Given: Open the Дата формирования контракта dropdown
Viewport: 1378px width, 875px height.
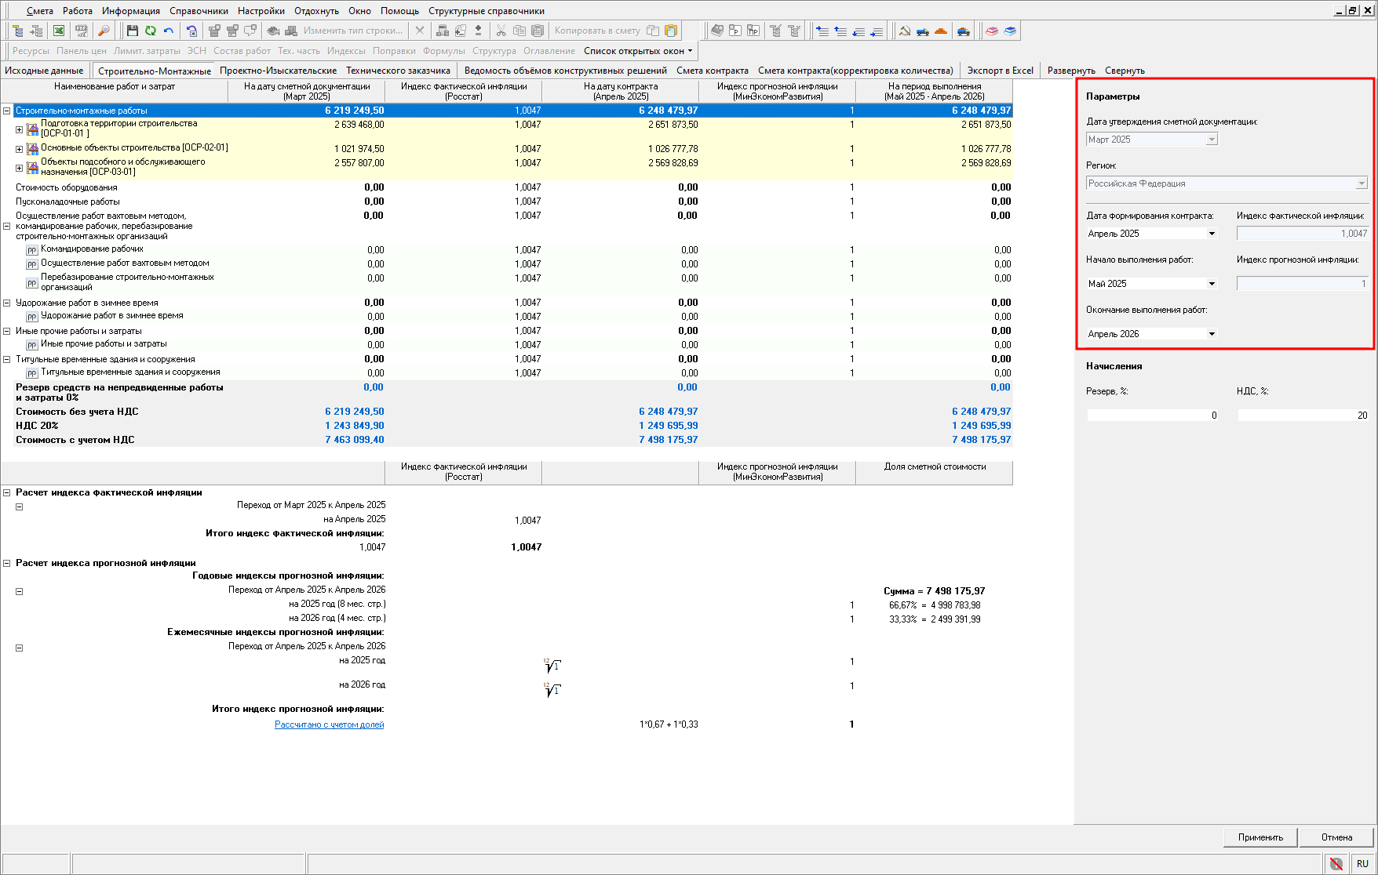Looking at the screenshot, I should (1212, 234).
